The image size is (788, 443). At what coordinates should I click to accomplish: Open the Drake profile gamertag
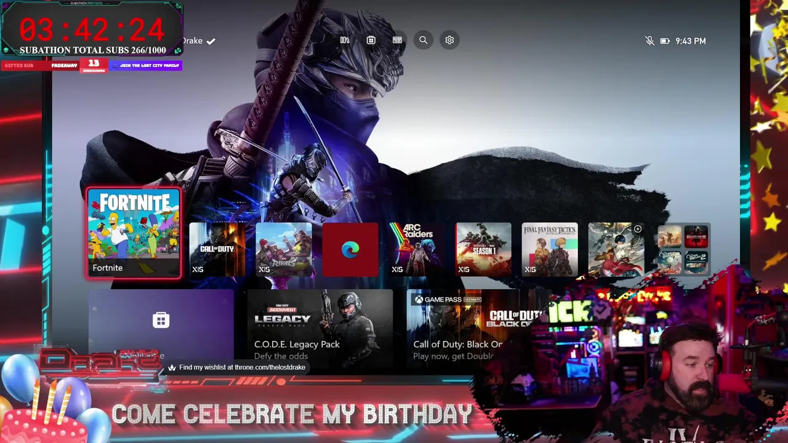click(198, 41)
